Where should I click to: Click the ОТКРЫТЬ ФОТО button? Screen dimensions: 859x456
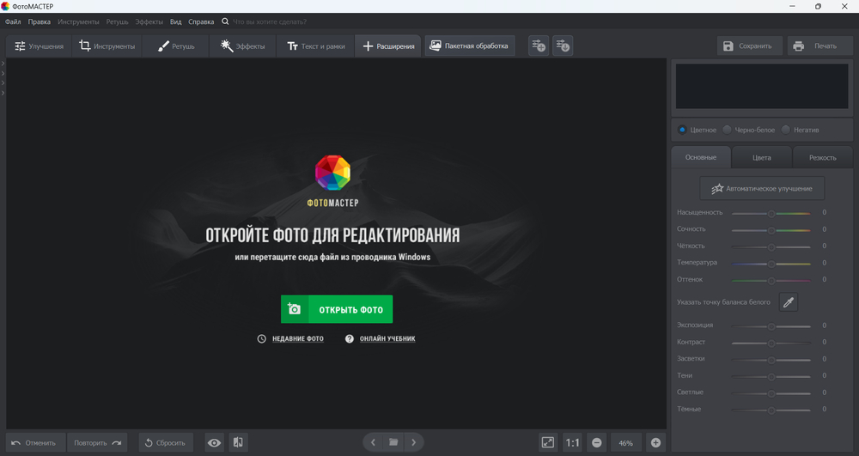point(337,309)
